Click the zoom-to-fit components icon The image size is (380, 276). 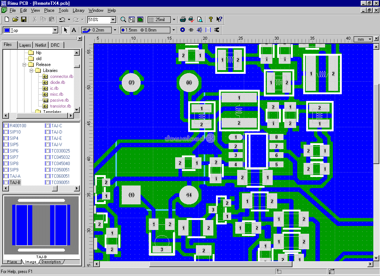click(132, 19)
